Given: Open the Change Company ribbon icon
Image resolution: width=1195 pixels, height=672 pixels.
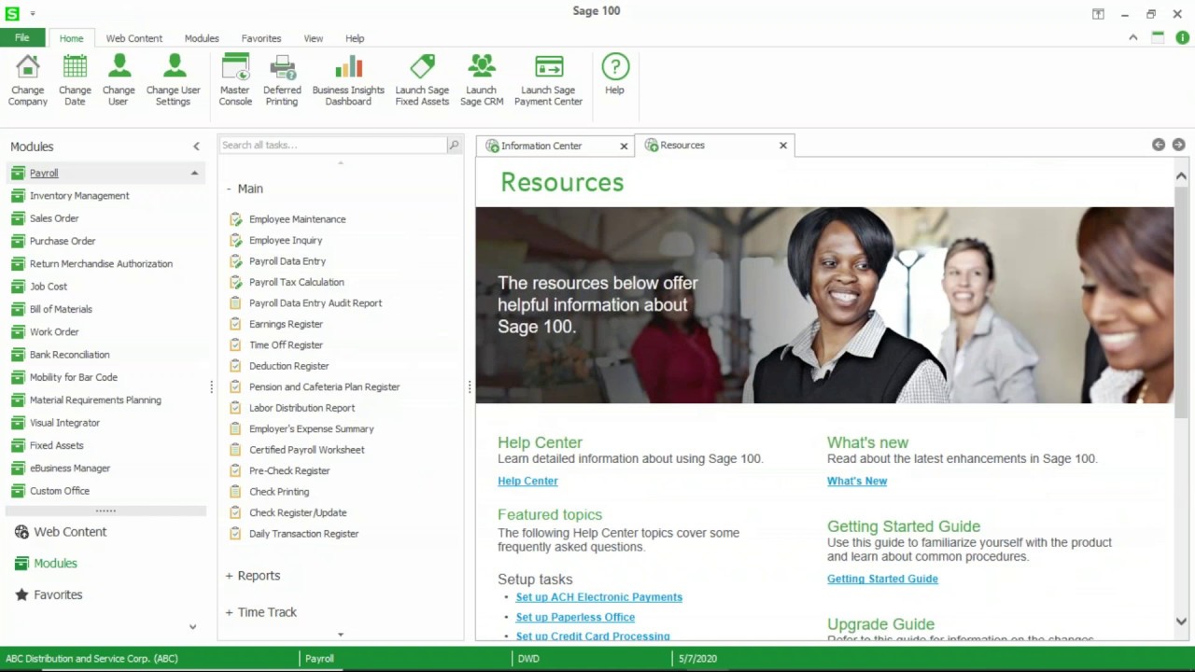Looking at the screenshot, I should click(x=28, y=79).
